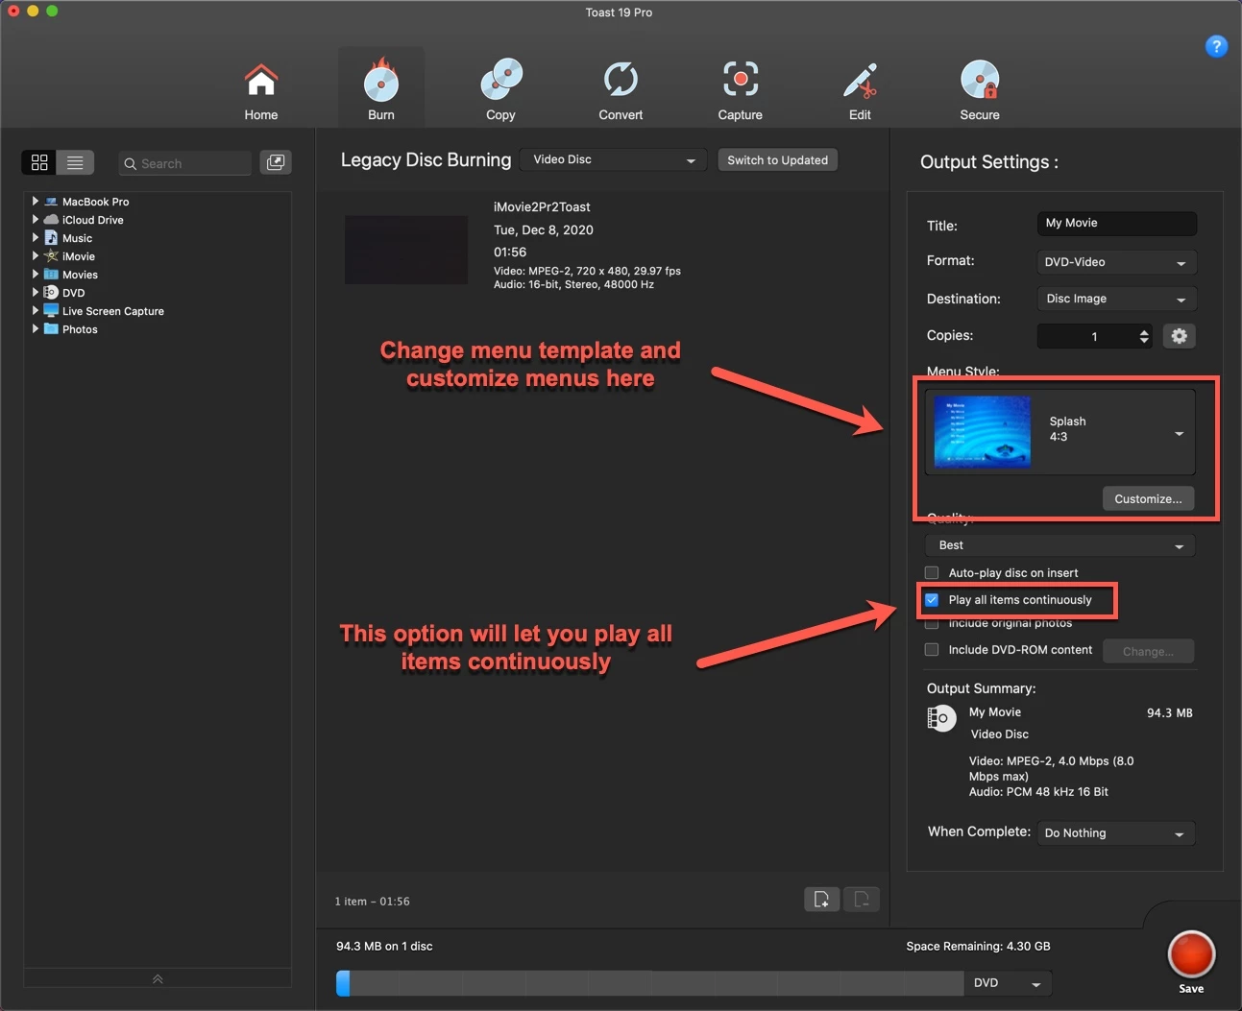Viewport: 1242px width, 1011px height.
Task: Expand the Movies folder triangle
Action: 36,275
